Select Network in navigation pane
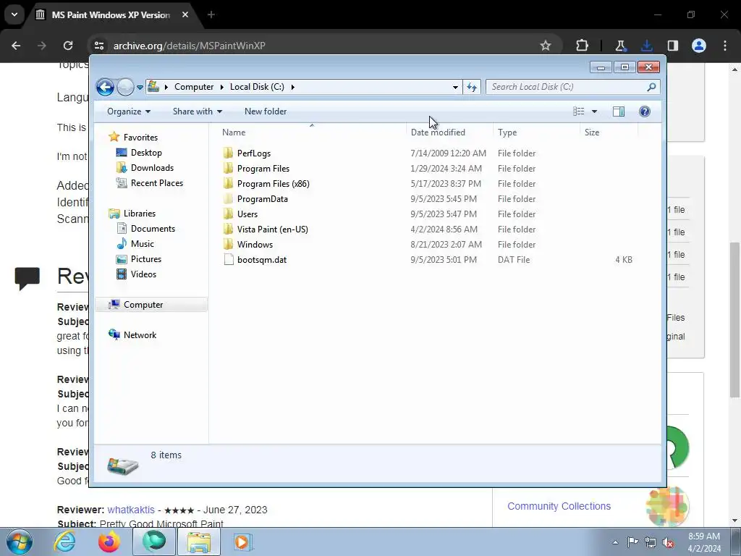The height and width of the screenshot is (556, 741). pos(140,334)
